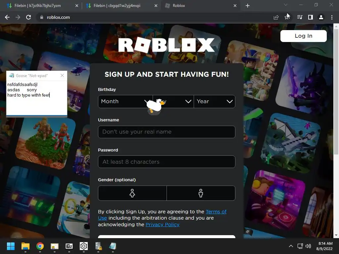
Task: Open the Privacy Policy link
Action: point(162,225)
